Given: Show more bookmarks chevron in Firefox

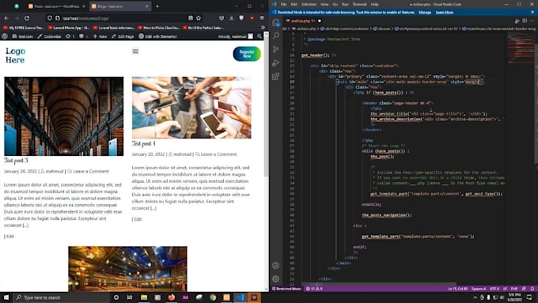Looking at the screenshot, I should [x=263, y=28].
